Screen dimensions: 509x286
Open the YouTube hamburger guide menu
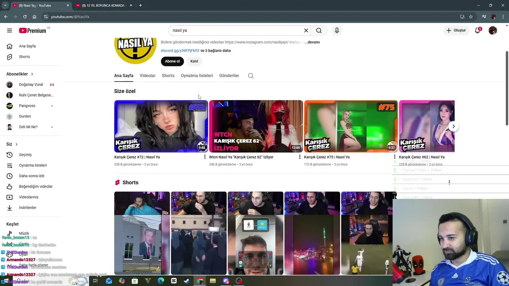click(10, 31)
